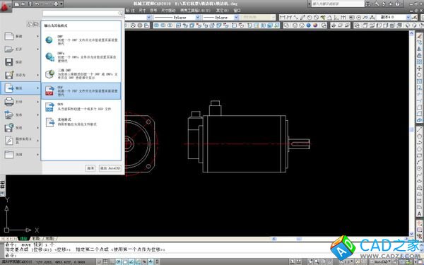
Task: Click the Save floppy disk icon
Action: point(9,62)
